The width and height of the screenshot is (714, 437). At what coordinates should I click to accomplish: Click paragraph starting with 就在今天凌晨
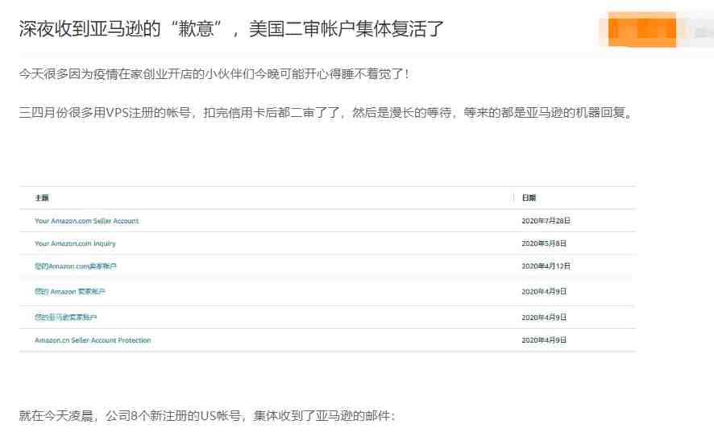tap(207, 415)
